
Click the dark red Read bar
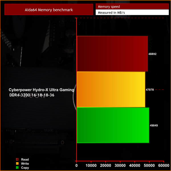112,54
